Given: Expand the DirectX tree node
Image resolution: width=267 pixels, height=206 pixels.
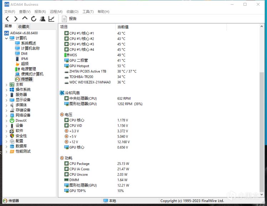Looking at the screenshot, I should pyautogui.click(x=6, y=121).
